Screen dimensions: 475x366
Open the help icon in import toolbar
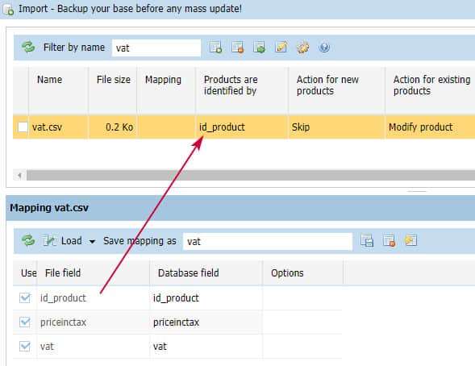pyautogui.click(x=324, y=48)
